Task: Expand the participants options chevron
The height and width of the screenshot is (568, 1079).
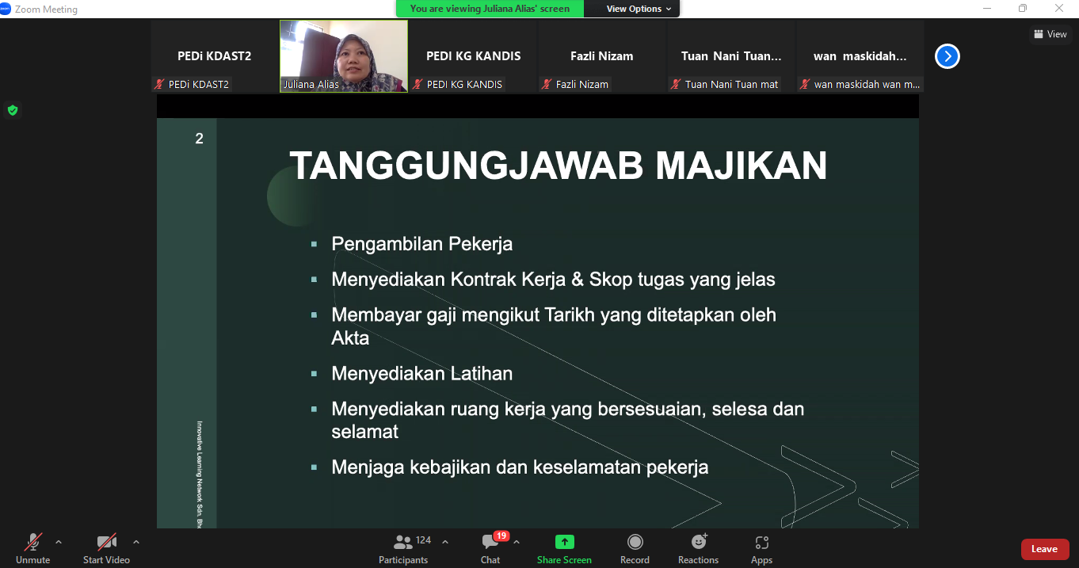Action: [445, 542]
